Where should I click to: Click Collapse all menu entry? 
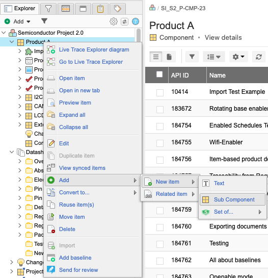click(73, 127)
